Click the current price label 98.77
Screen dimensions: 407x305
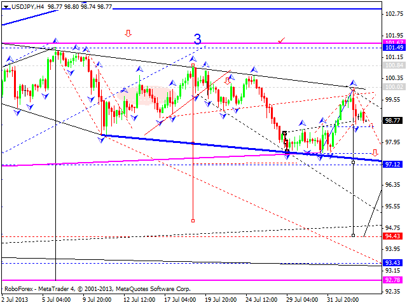(x=392, y=120)
